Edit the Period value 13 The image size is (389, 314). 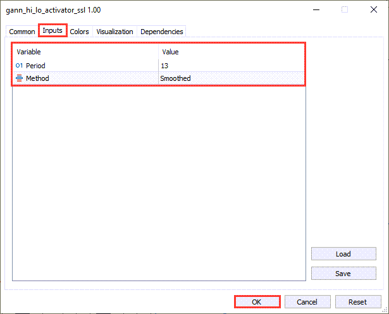[x=232, y=66]
